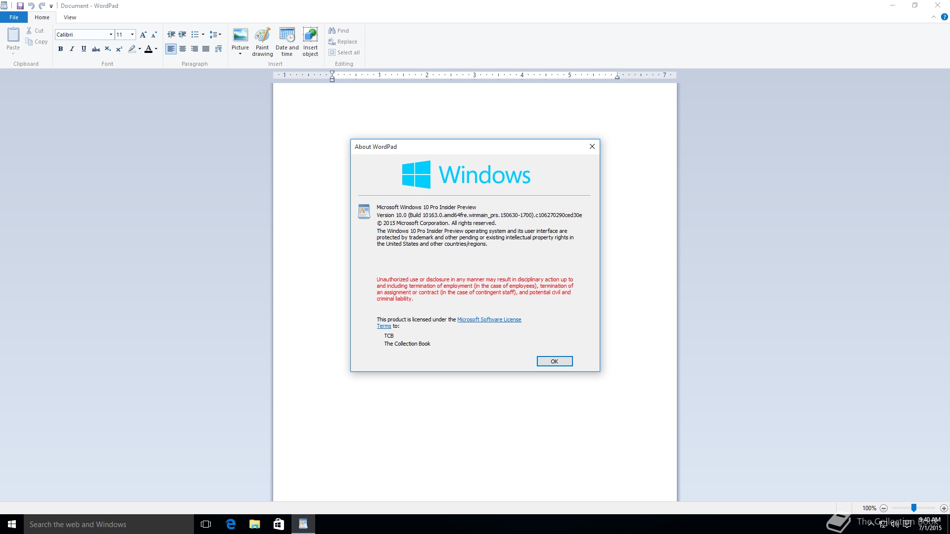The width and height of the screenshot is (950, 534).
Task: Expand font color dropdown arrow
Action: click(156, 49)
